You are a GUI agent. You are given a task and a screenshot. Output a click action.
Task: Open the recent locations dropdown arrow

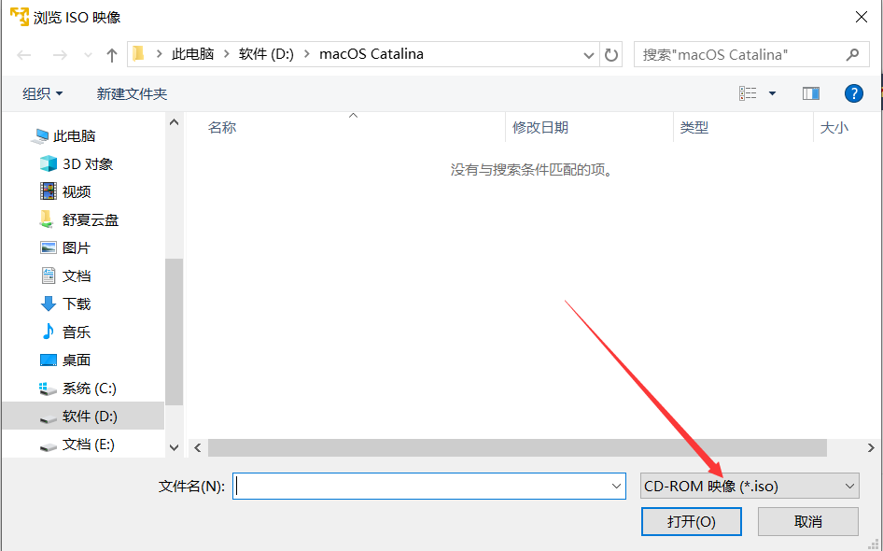point(88,55)
